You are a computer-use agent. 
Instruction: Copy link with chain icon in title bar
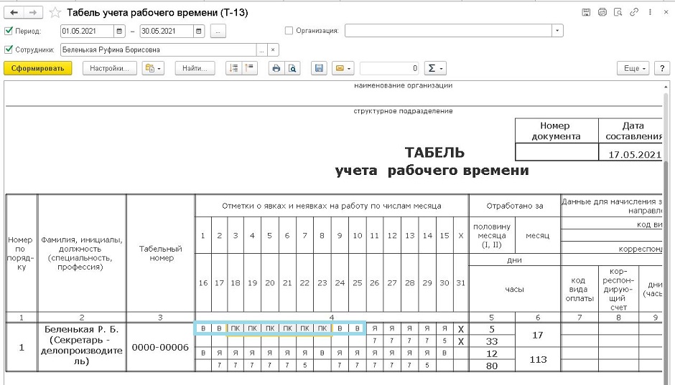point(634,13)
